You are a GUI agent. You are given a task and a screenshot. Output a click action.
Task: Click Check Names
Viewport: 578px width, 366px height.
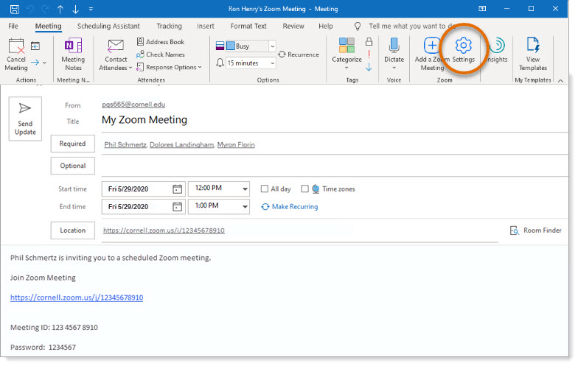(x=161, y=54)
